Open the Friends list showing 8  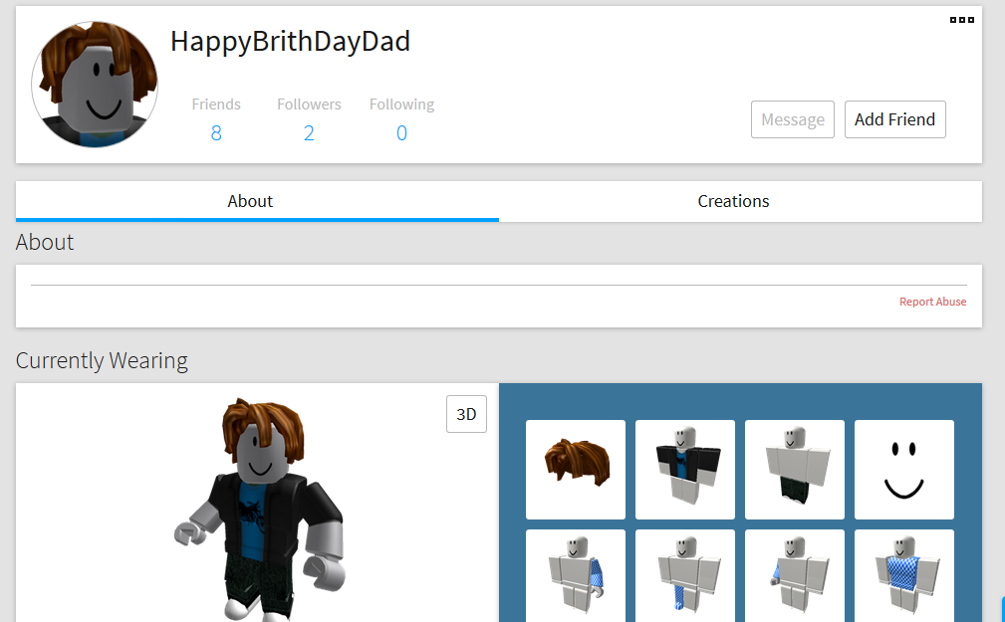click(x=216, y=132)
